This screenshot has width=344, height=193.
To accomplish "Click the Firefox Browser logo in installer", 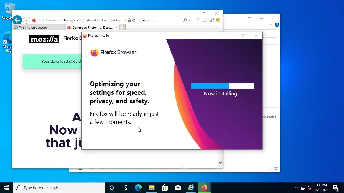I will click(x=113, y=52).
